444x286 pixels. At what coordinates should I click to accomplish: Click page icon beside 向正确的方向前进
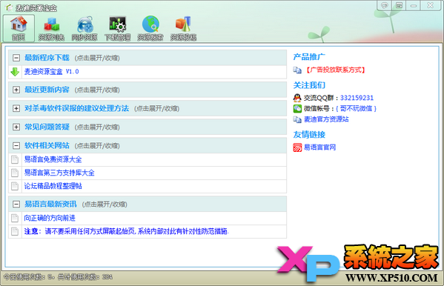15,218
